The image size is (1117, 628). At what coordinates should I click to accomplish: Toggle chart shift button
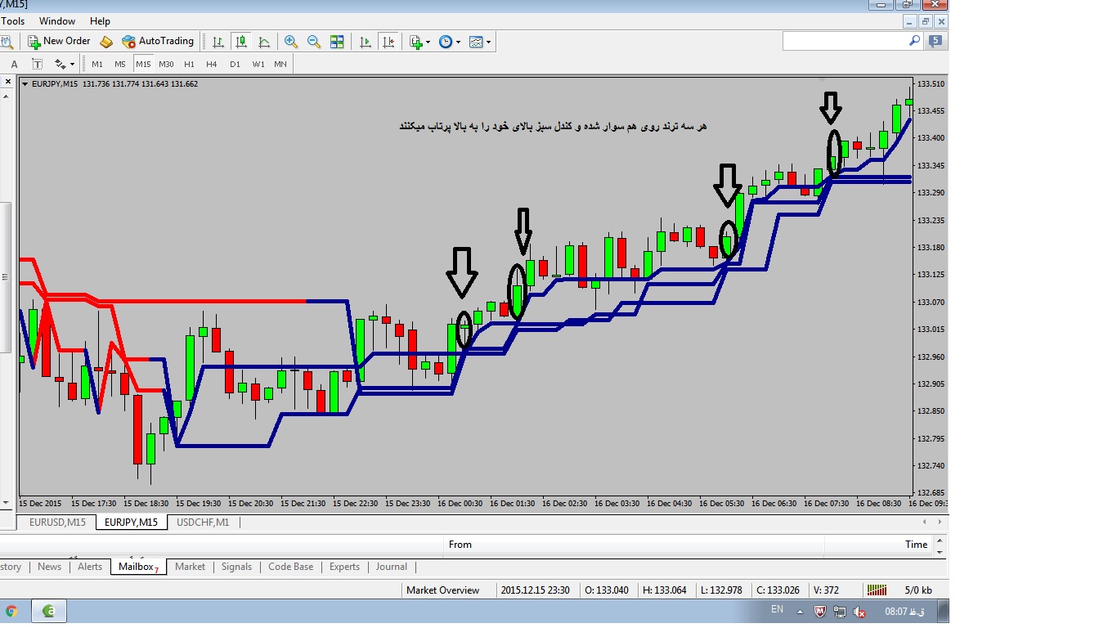click(388, 42)
